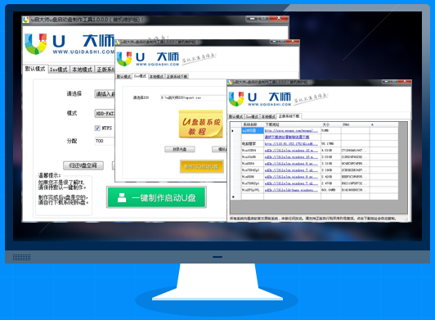Open download link in Win10x86 row
The height and width of the screenshot is (320, 435).
pos(291,157)
